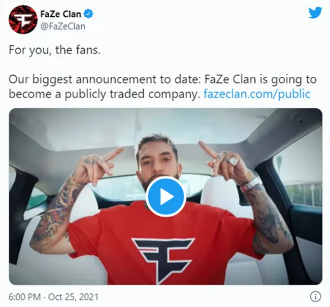Click the 6:00 PM timestamp
Viewport: 330px width, 307px height.
click(x=25, y=297)
